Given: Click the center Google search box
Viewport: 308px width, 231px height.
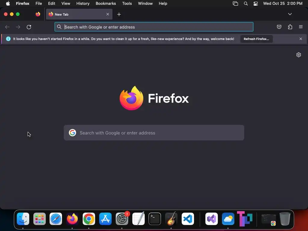Looking at the screenshot, I should [154, 133].
